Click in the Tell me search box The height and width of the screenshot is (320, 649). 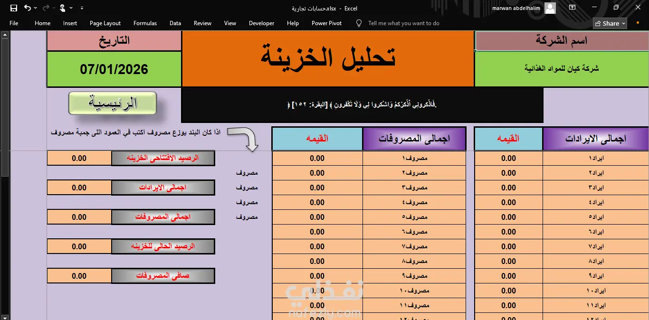(x=403, y=23)
